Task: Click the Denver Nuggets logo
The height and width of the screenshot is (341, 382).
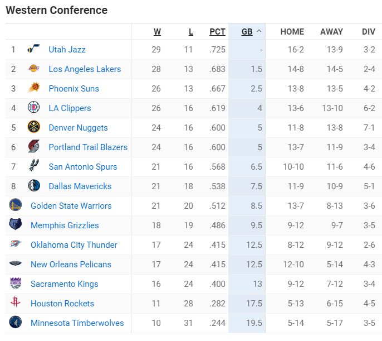Action: coord(33,128)
